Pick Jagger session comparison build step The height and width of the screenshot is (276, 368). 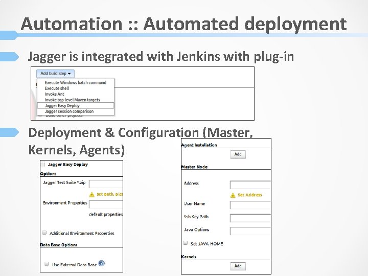tap(76, 111)
